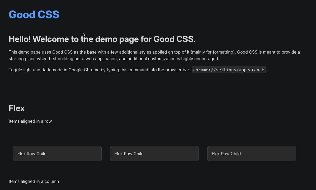Click the Flex section heading
This screenshot has height=190, width=316.
point(17,108)
